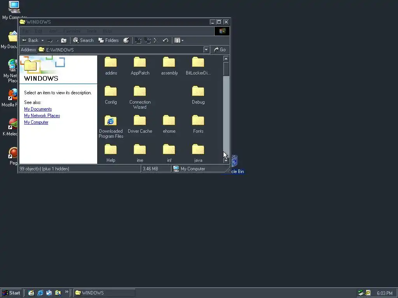Open the Back history dropdown arrow
Viewport: 398px width, 298px height.
(x=42, y=40)
